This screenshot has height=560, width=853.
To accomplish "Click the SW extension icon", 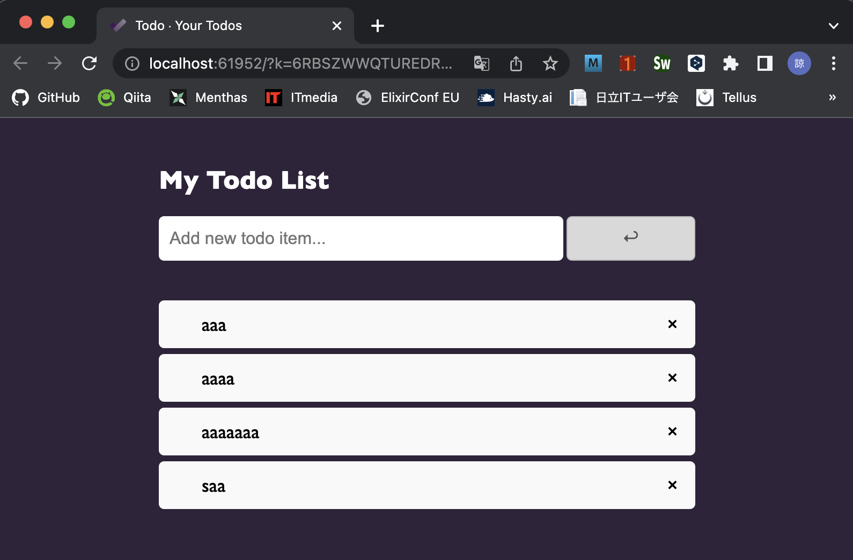I will [661, 63].
